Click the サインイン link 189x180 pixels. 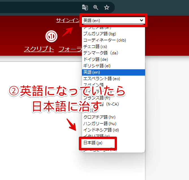(x=68, y=20)
